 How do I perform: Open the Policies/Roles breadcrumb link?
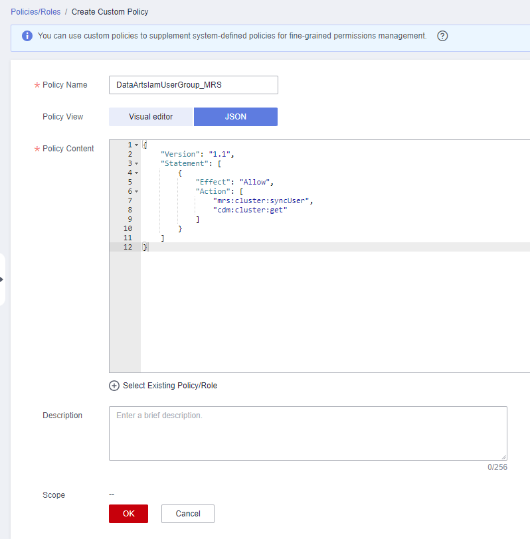pyautogui.click(x=35, y=12)
